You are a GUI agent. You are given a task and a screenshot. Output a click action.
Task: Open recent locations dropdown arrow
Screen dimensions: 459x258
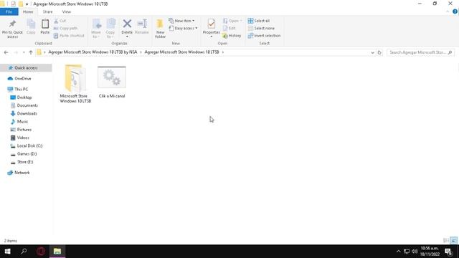coord(24,52)
